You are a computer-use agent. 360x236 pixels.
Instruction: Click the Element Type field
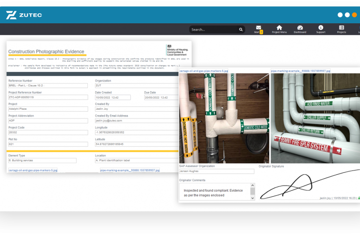(42, 161)
